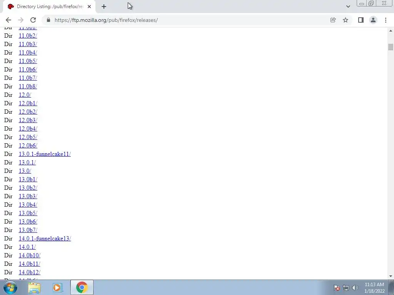The height and width of the screenshot is (295, 394).
Task: Open the 12.0b2/ directory link
Action: point(28,112)
